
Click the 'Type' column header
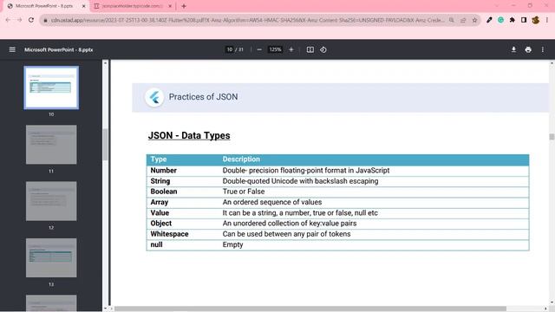pos(159,159)
